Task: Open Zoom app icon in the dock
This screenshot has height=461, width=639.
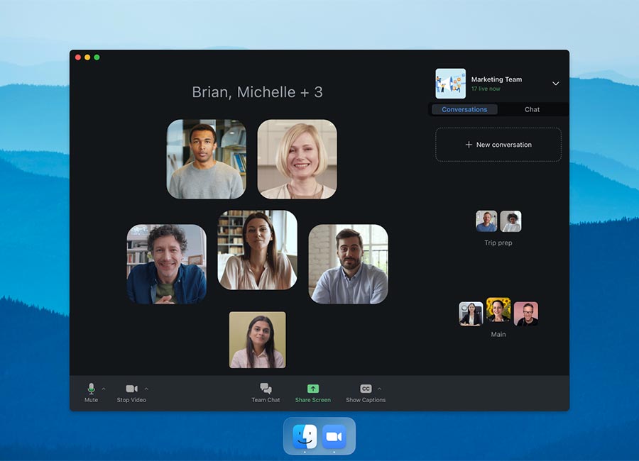Action: 334,436
